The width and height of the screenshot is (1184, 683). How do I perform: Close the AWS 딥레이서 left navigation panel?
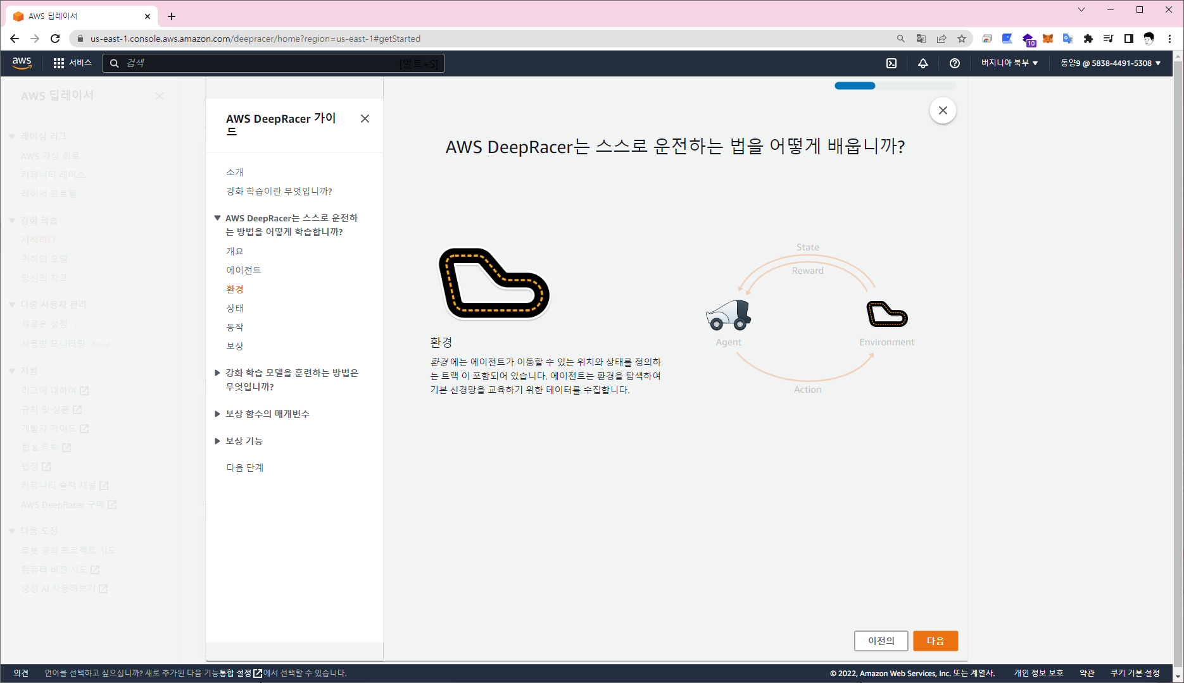(x=160, y=96)
